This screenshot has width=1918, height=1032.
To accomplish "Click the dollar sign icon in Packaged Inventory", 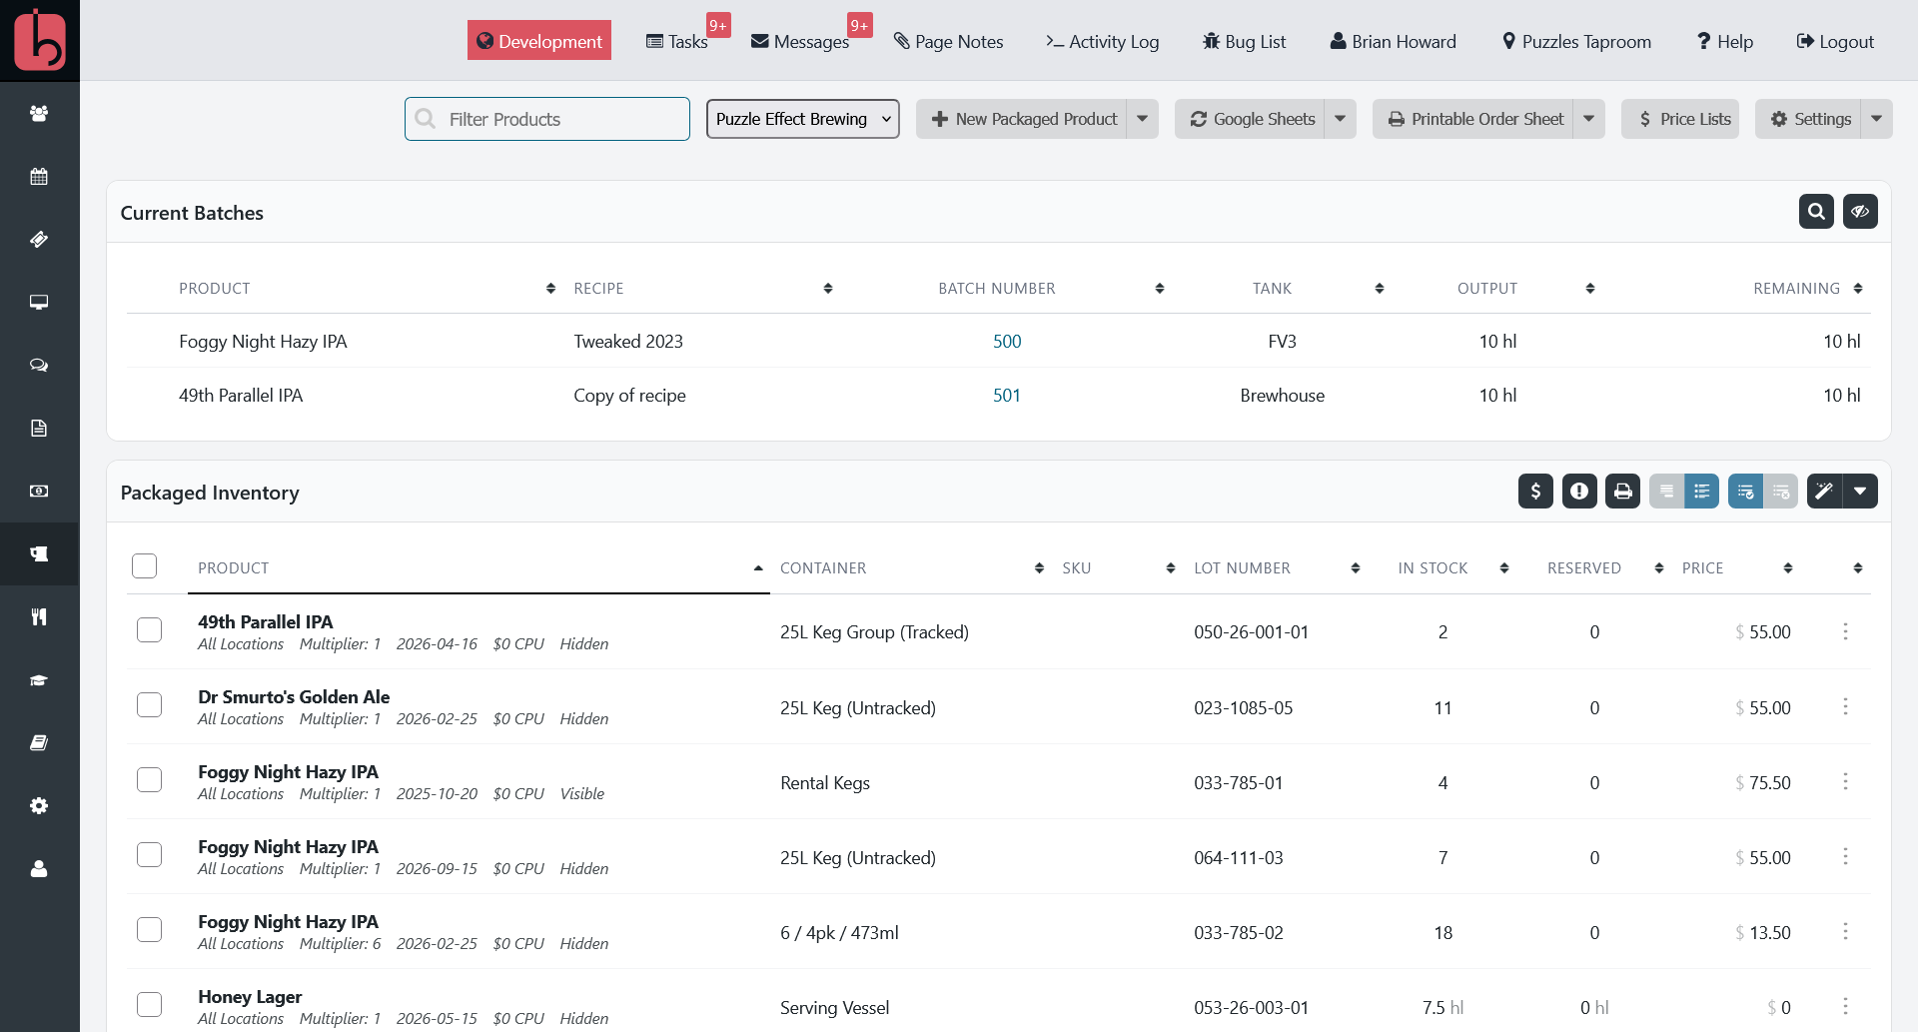I will point(1535,491).
